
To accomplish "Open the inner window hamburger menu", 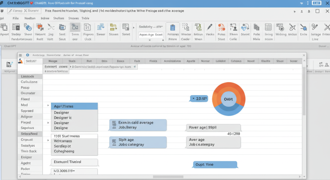I will 20,55.
